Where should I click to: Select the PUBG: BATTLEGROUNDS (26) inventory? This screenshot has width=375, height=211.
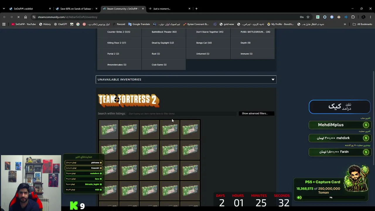pyautogui.click(x=253, y=32)
